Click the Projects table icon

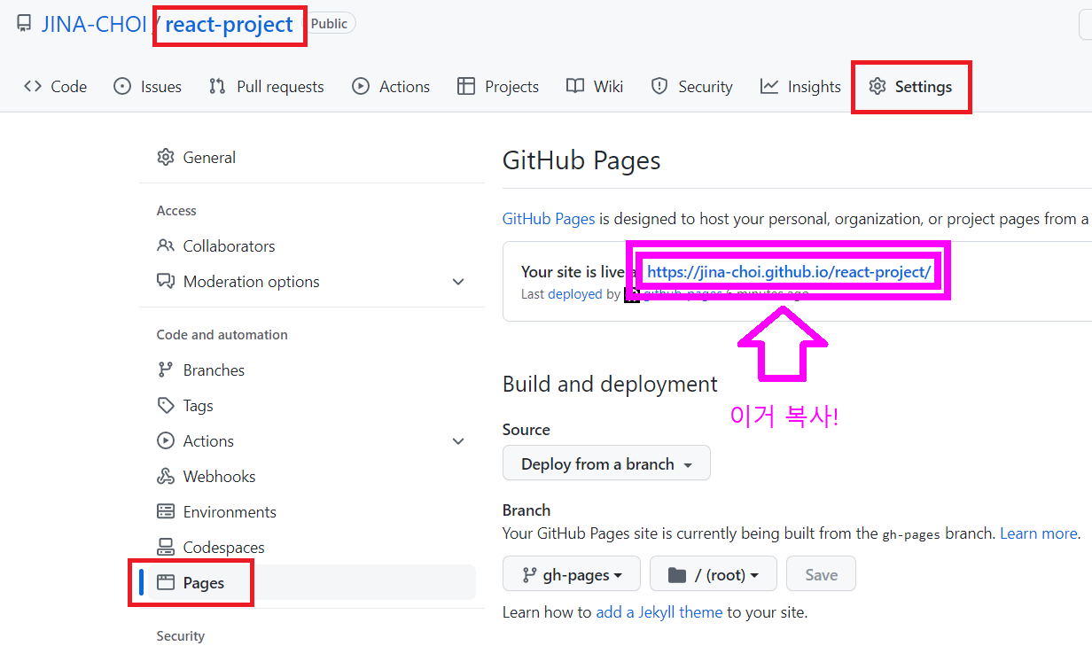pyautogui.click(x=465, y=86)
